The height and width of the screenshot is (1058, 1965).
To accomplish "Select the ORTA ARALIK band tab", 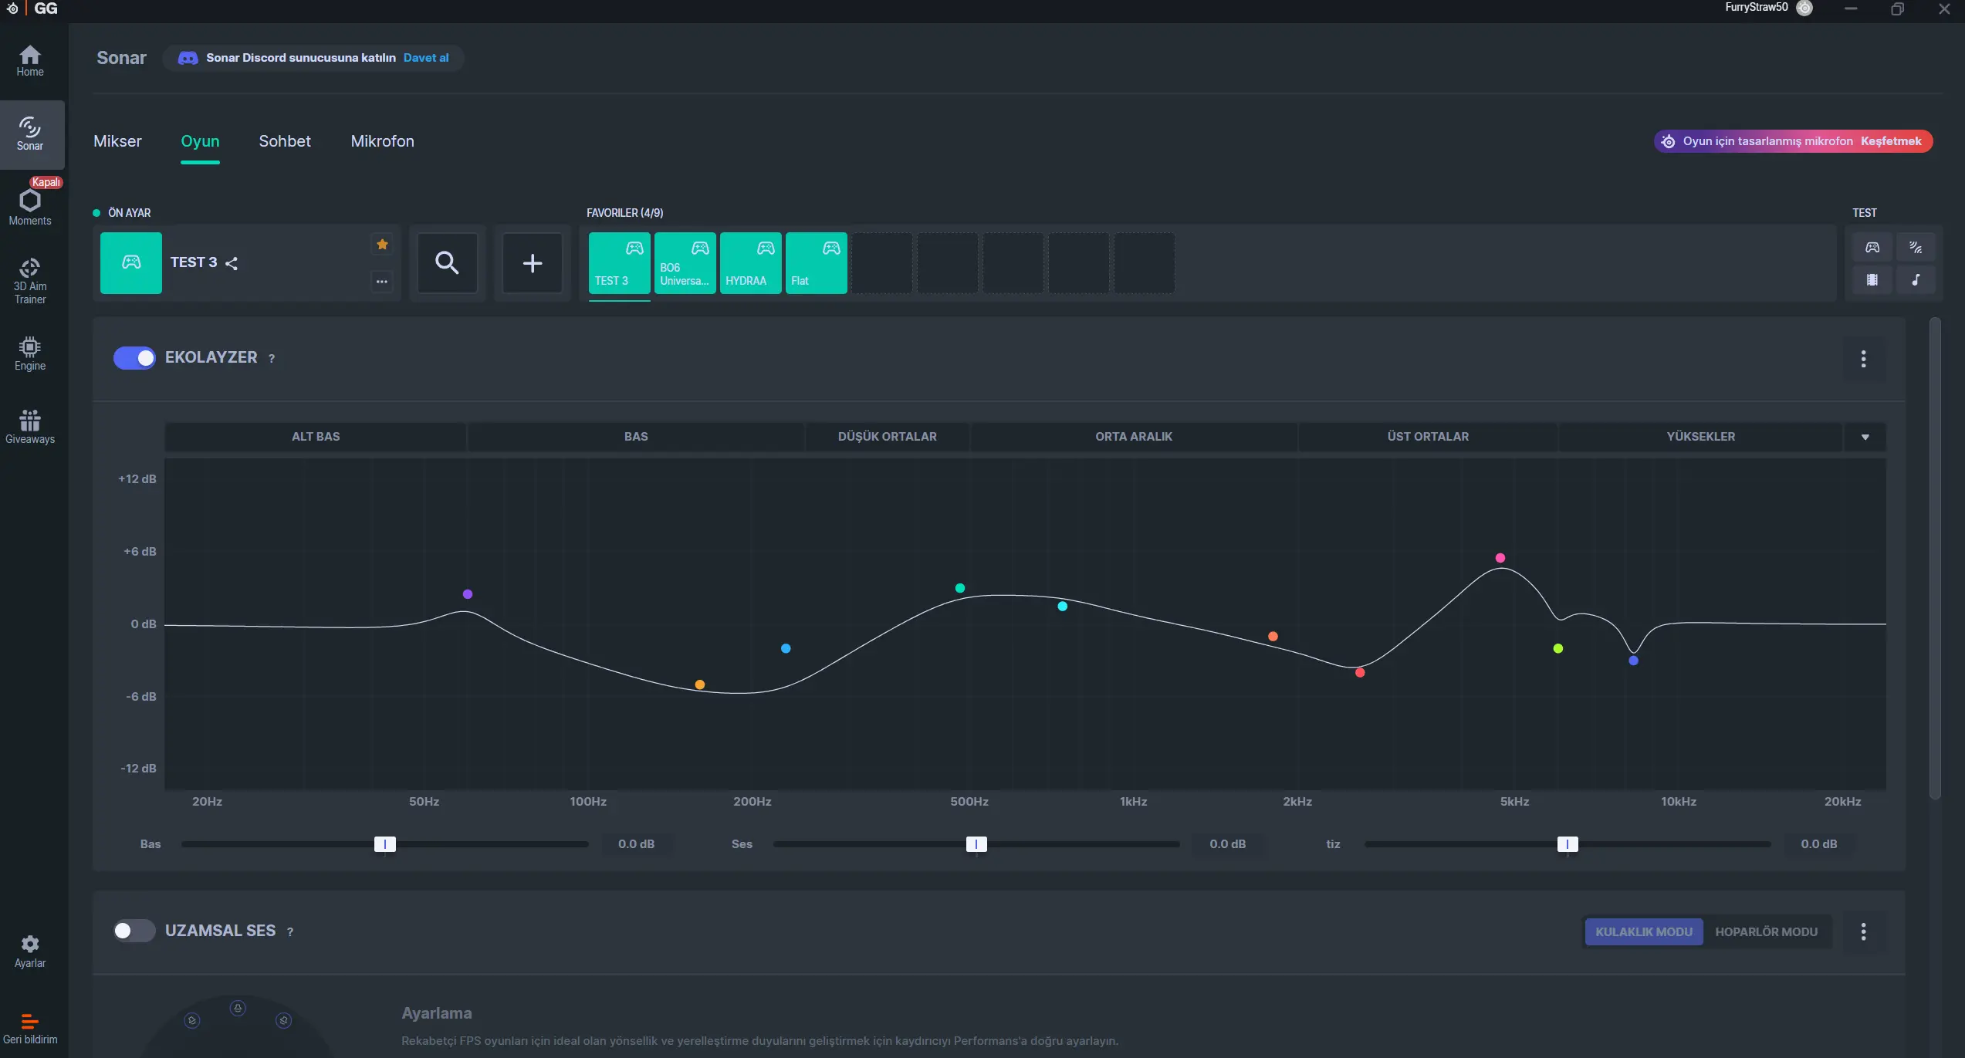I will click(1134, 437).
